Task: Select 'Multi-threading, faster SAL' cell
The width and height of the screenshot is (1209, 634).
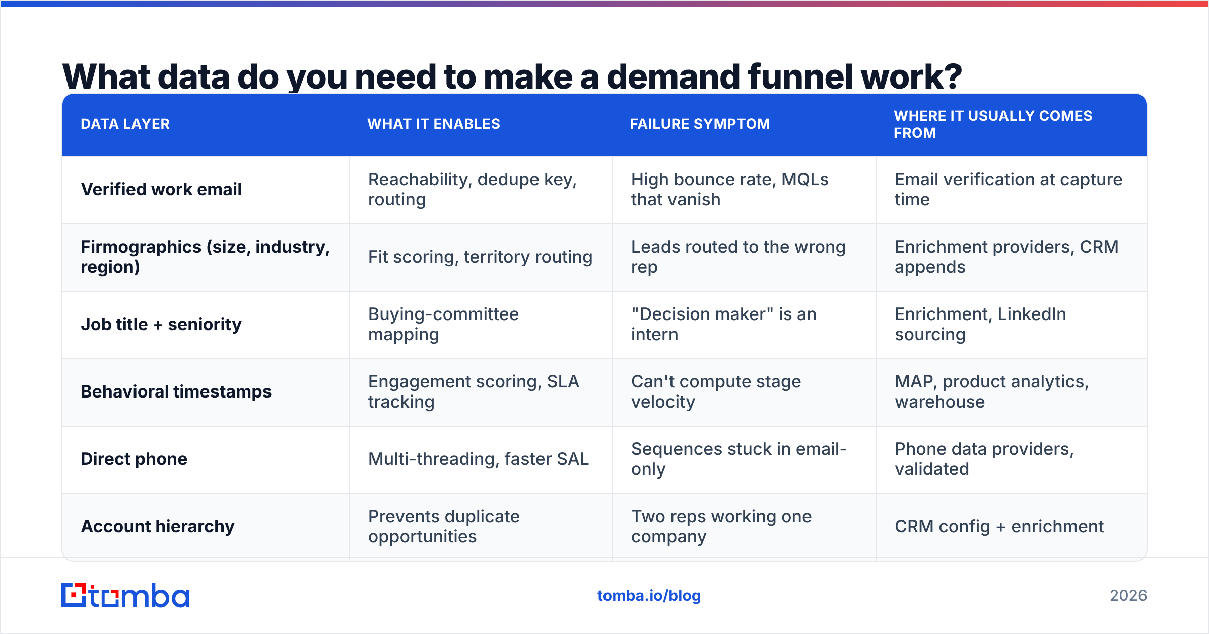Action: tap(481, 459)
